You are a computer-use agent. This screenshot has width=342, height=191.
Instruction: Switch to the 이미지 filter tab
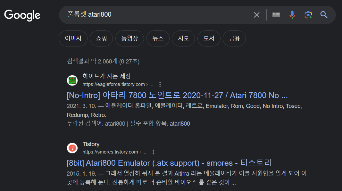[x=73, y=38]
